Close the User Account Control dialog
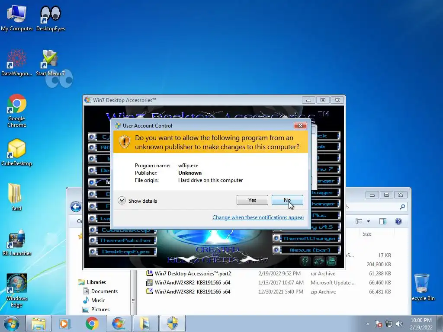Viewport: 443px width, 332px height. click(300, 125)
